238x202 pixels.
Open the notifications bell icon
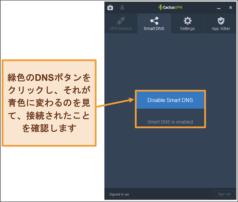point(122,7)
